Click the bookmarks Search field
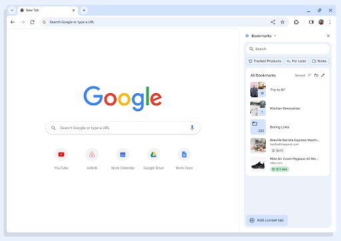Image resolution: width=341 pixels, height=241 pixels. coord(288,49)
